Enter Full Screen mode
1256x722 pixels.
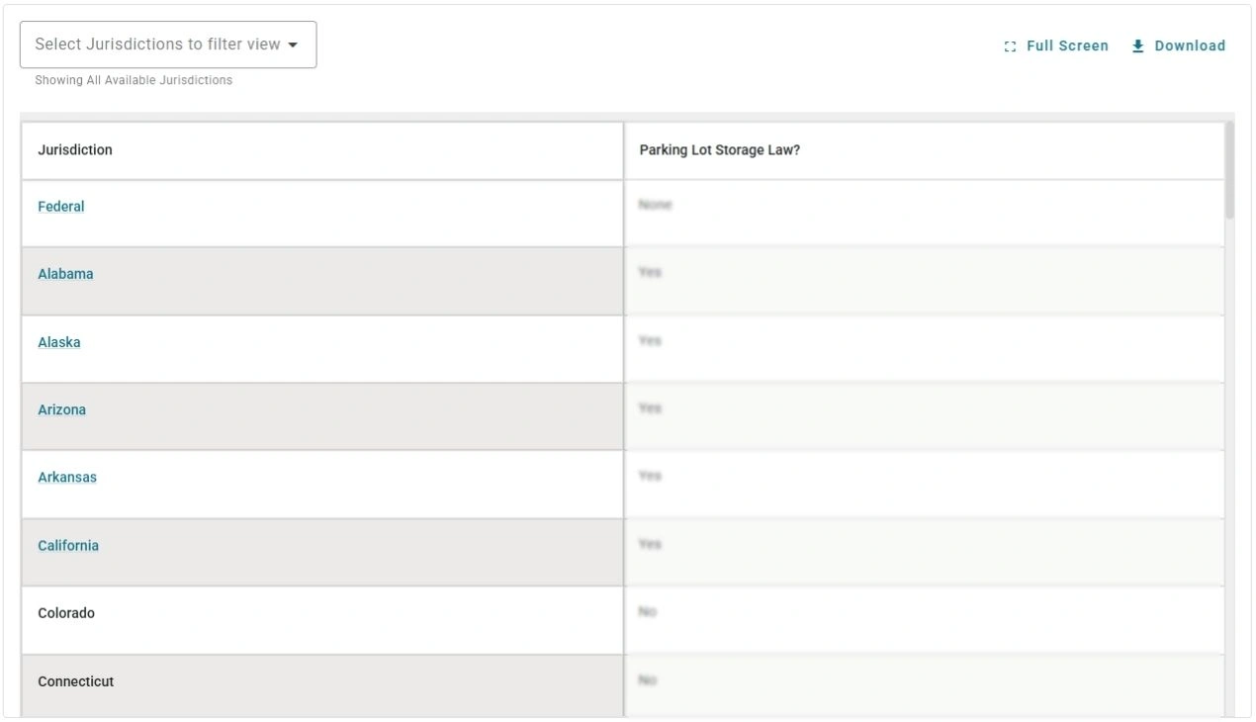tap(1066, 45)
